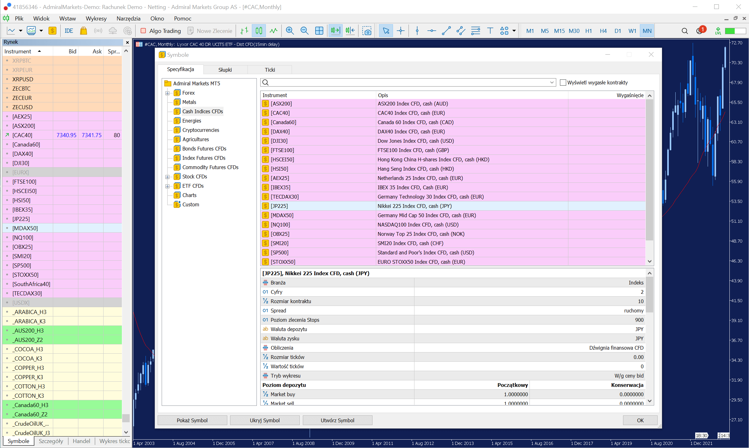This screenshot has width=749, height=448.
Task: Select the Energies tree folder
Action: click(192, 121)
